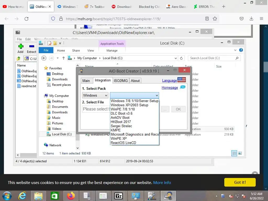
Task: Select HKBoot 2017 option
Action: [121, 122]
